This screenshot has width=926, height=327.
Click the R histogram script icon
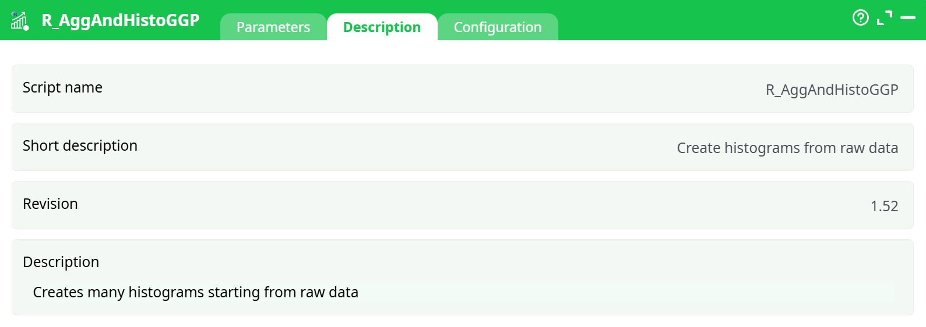[x=18, y=22]
